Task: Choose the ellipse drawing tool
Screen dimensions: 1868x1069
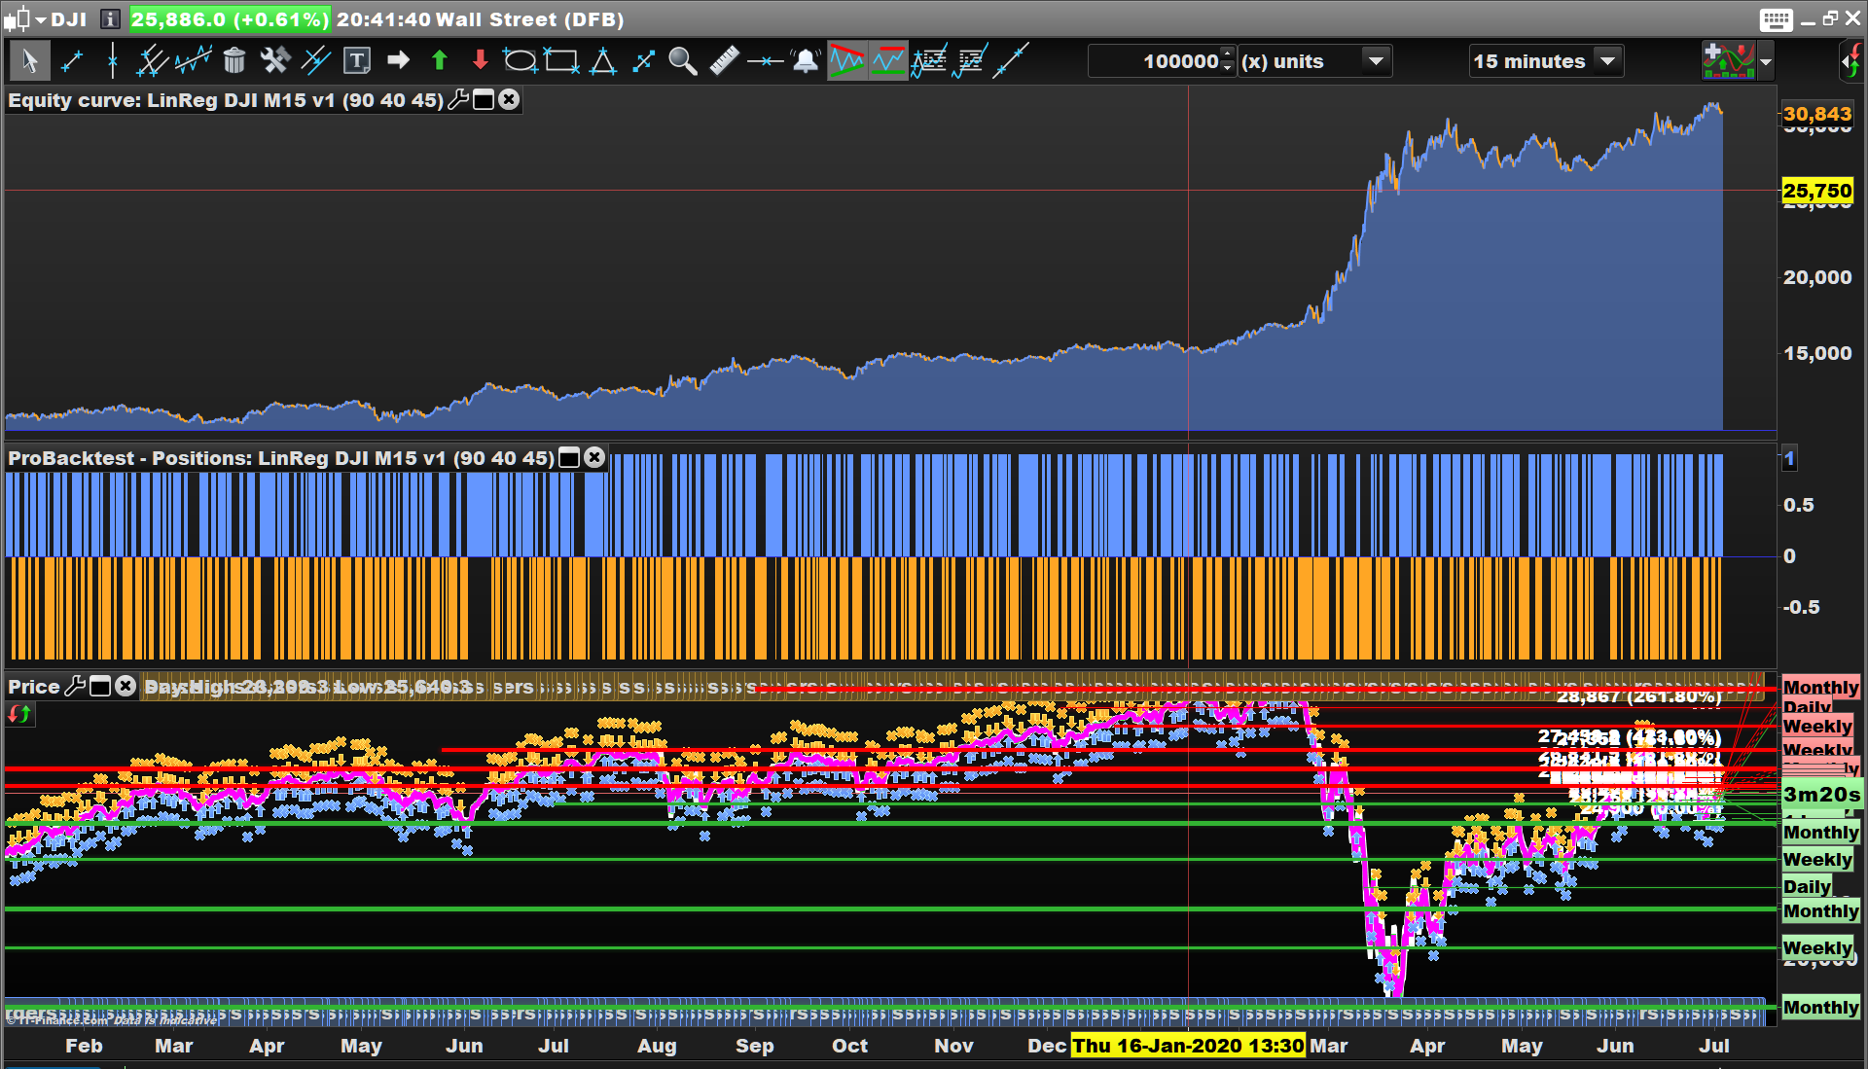Action: pyautogui.click(x=520, y=61)
